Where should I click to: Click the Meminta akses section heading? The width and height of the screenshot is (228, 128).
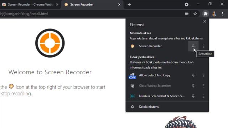coord(140,33)
